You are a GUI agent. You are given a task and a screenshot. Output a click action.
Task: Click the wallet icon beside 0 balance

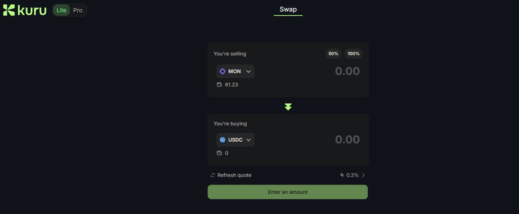(x=219, y=153)
